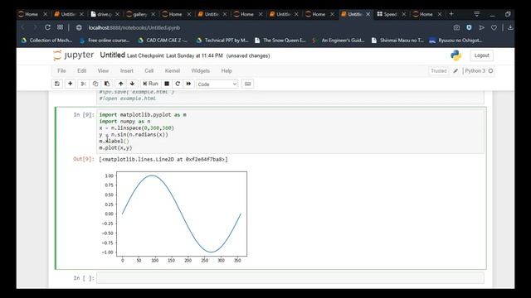The height and width of the screenshot is (298, 531).
Task: Click the sine wave plot output
Action: click(x=173, y=217)
